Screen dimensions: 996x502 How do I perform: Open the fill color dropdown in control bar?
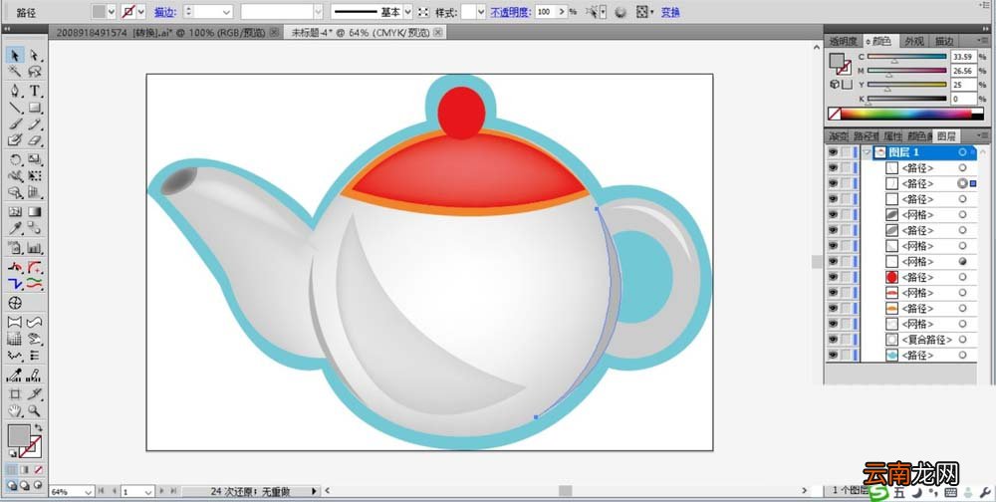tap(112, 11)
